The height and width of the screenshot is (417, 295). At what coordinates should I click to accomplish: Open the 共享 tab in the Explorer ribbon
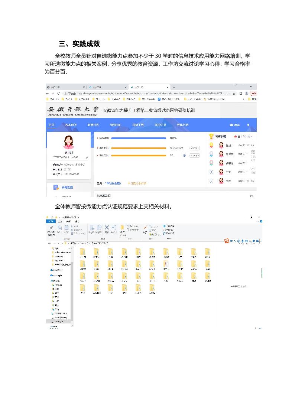pos(69,221)
